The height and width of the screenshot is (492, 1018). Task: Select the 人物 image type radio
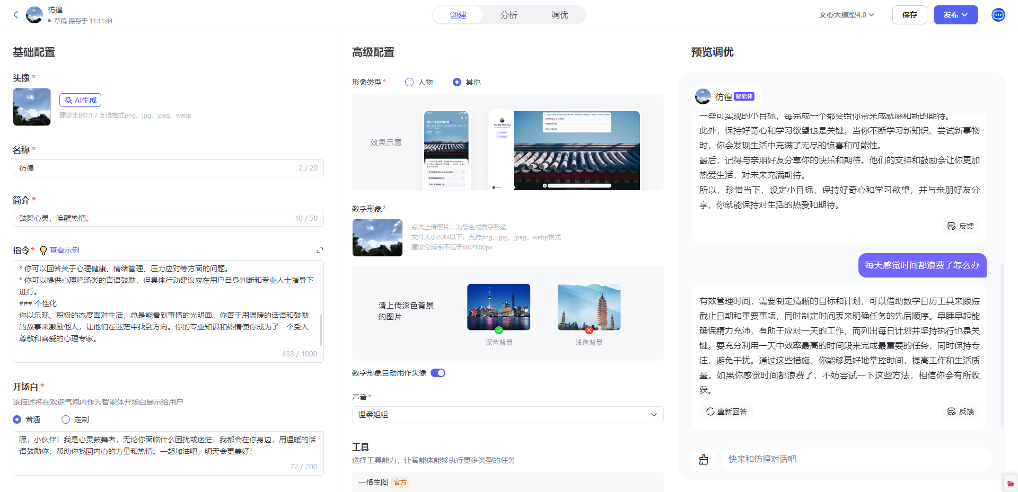[x=409, y=82]
